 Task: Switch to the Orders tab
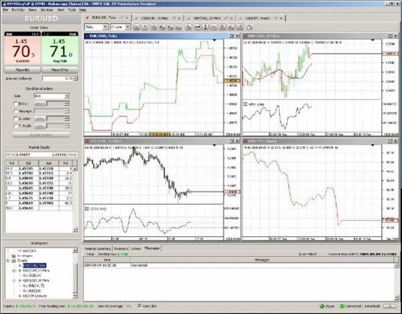click(136, 249)
